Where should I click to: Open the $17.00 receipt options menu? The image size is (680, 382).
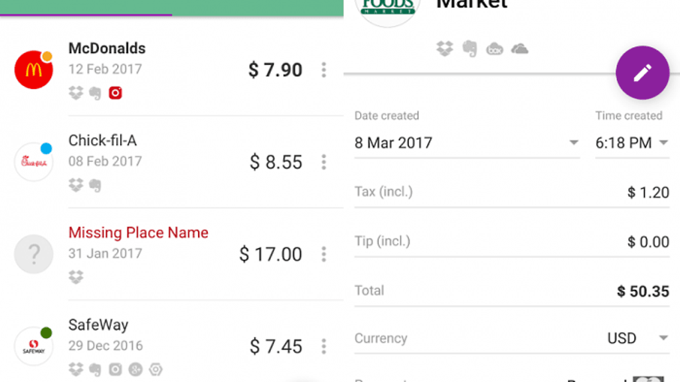pos(323,254)
